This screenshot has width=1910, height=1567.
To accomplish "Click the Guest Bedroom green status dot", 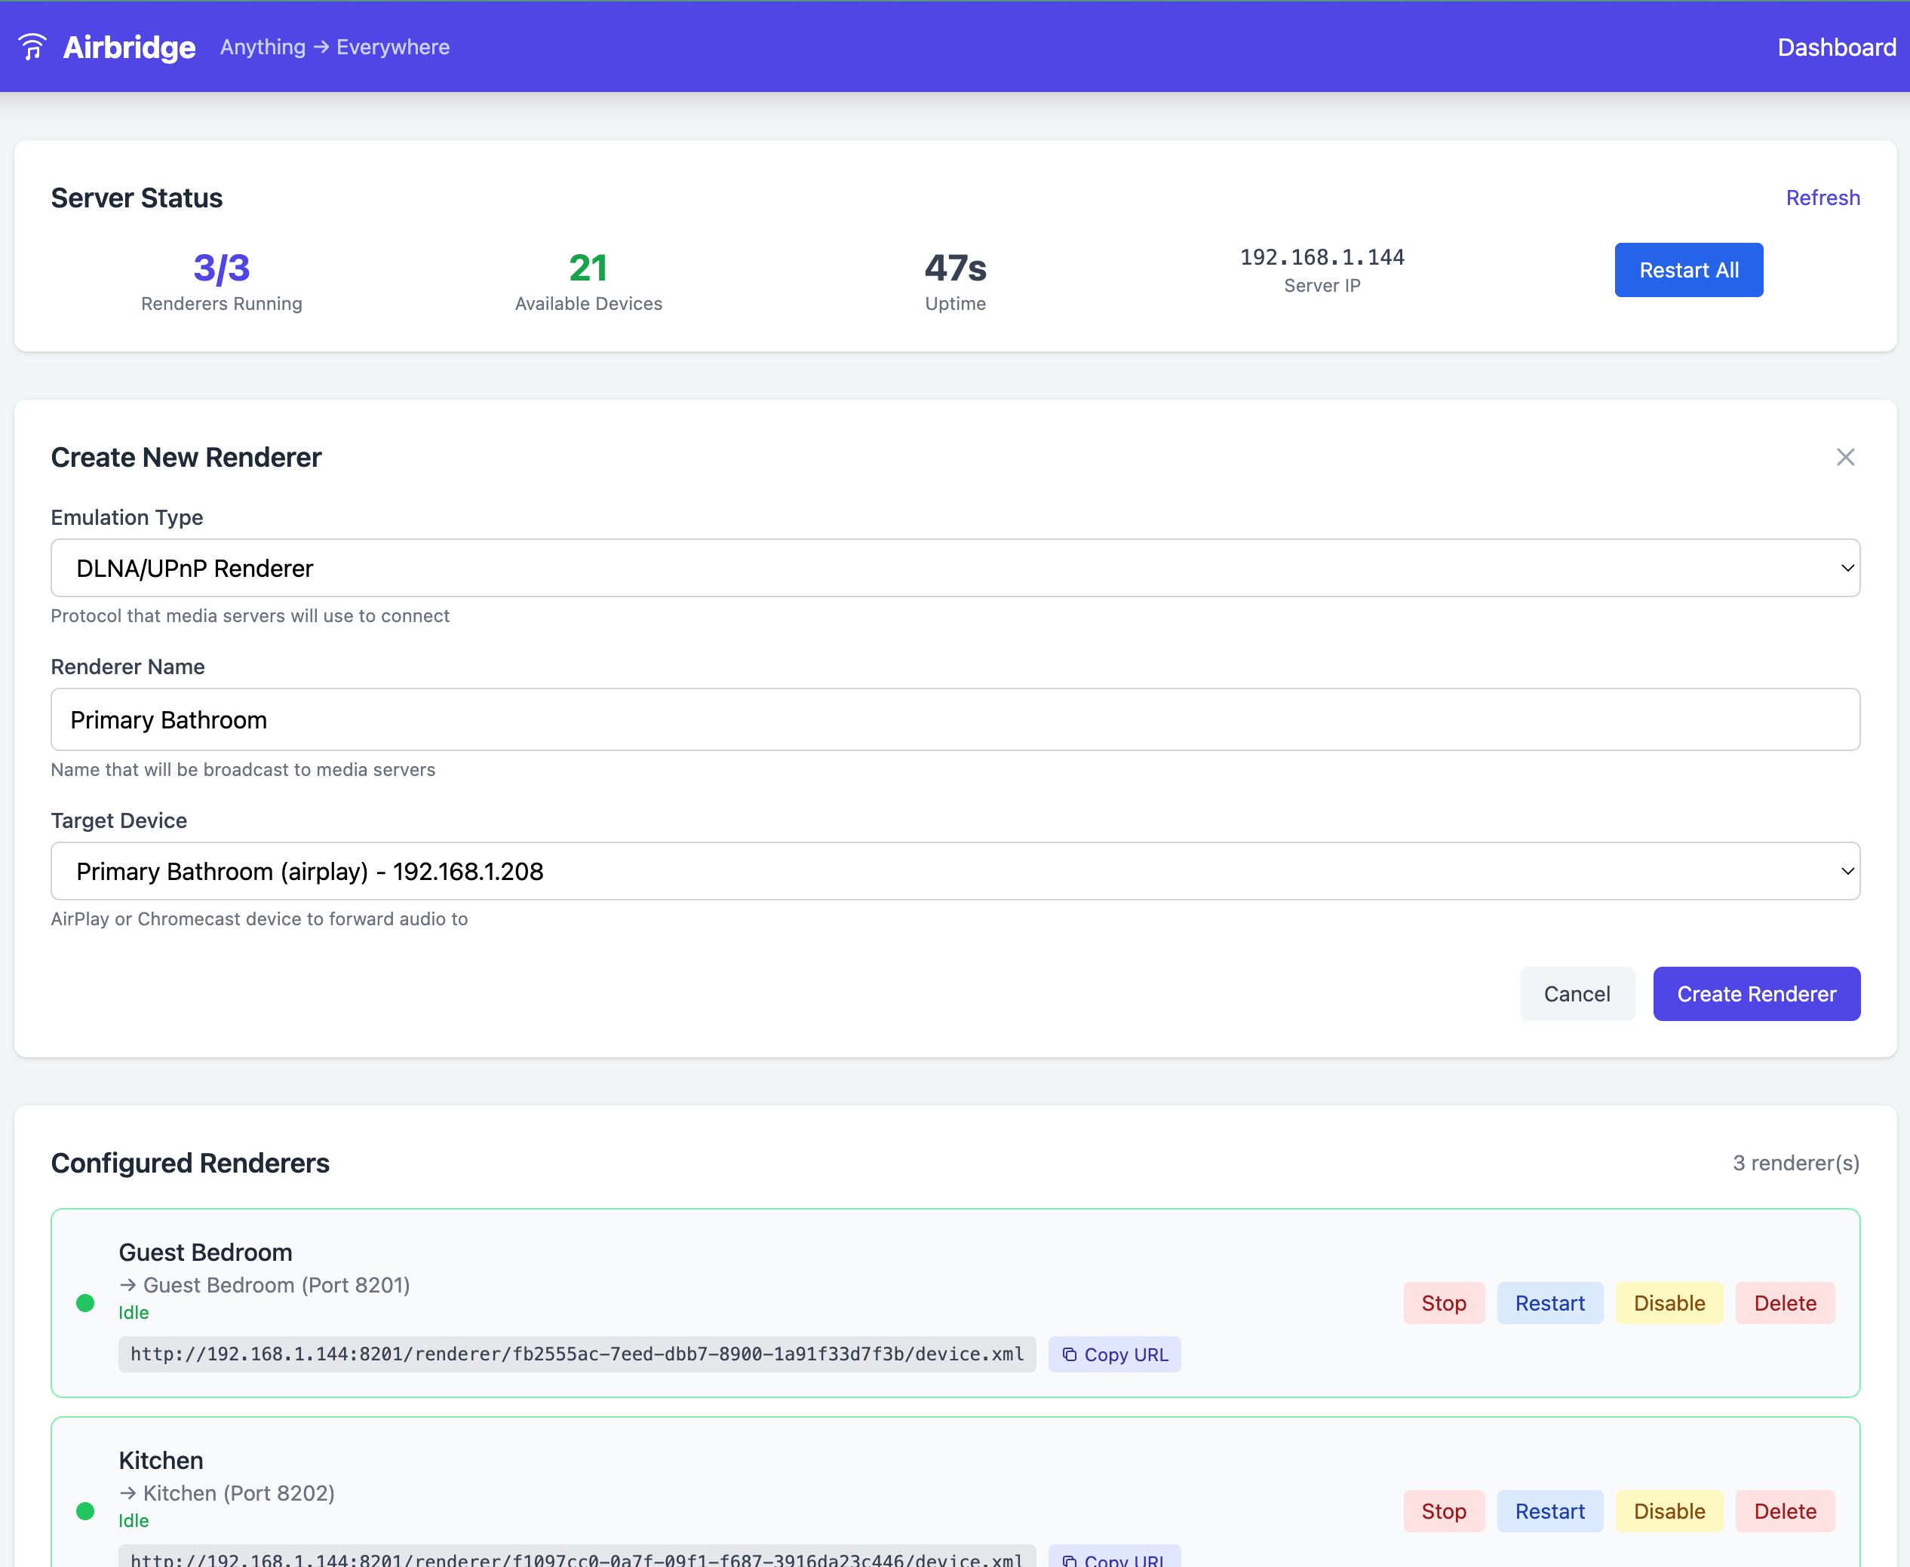I will click(86, 1302).
